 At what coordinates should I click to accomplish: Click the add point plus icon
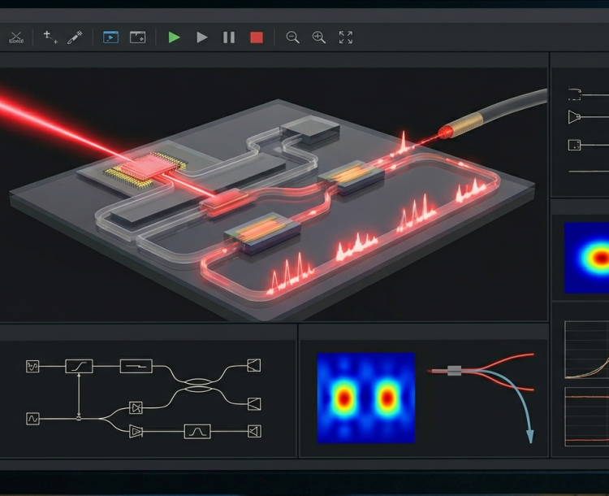pos(50,37)
